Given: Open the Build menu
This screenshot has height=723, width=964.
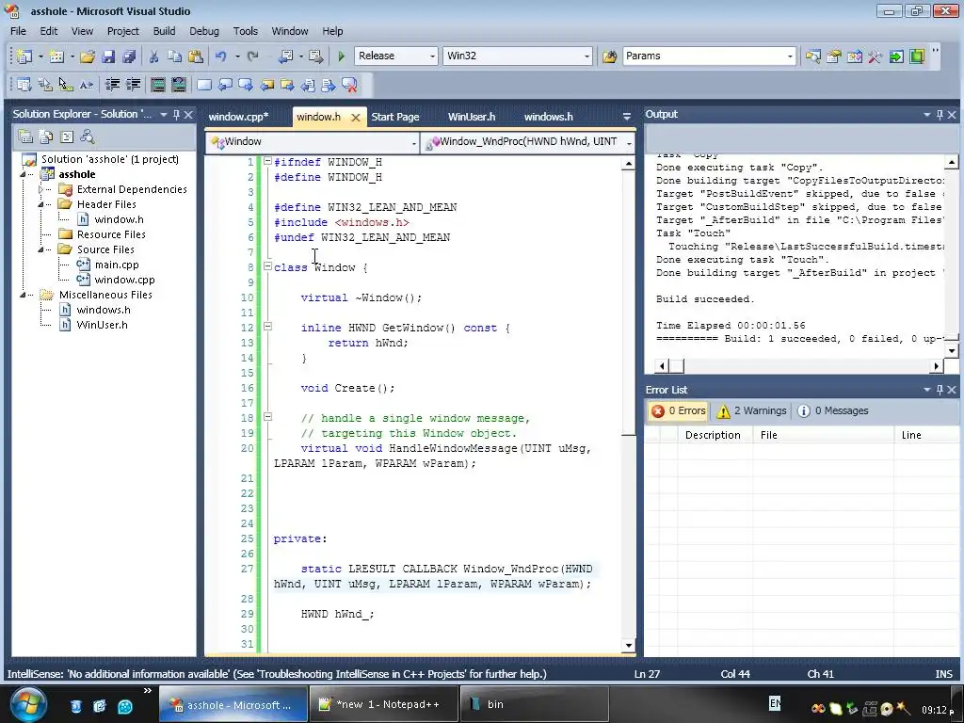Looking at the screenshot, I should 164,31.
